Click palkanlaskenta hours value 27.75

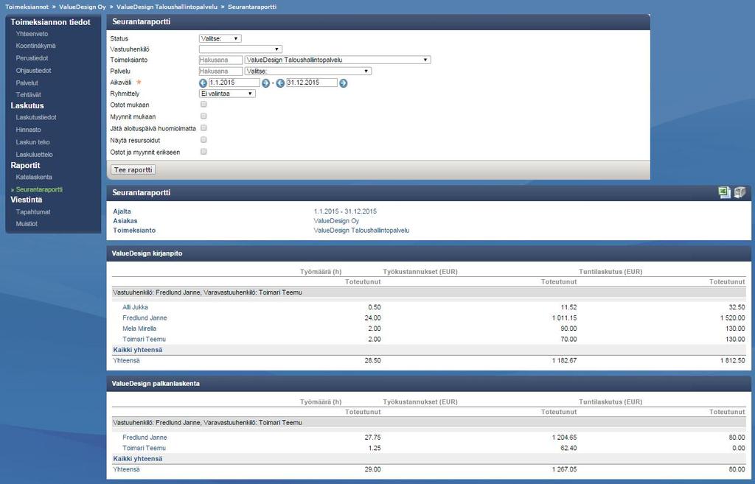click(x=372, y=438)
